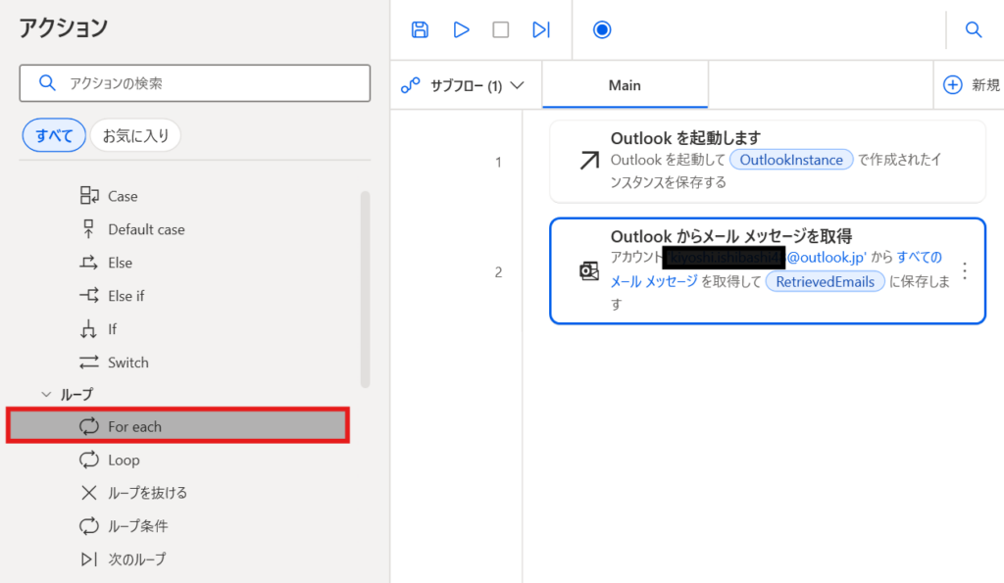
Task: Select the Default case action icon
Action: click(x=89, y=229)
